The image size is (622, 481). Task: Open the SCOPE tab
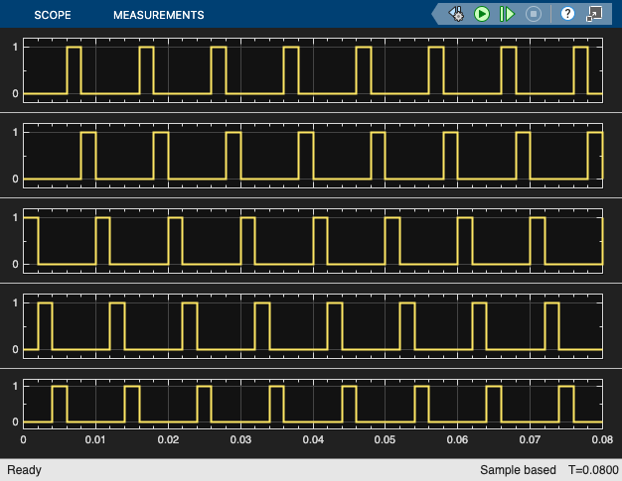coord(53,15)
